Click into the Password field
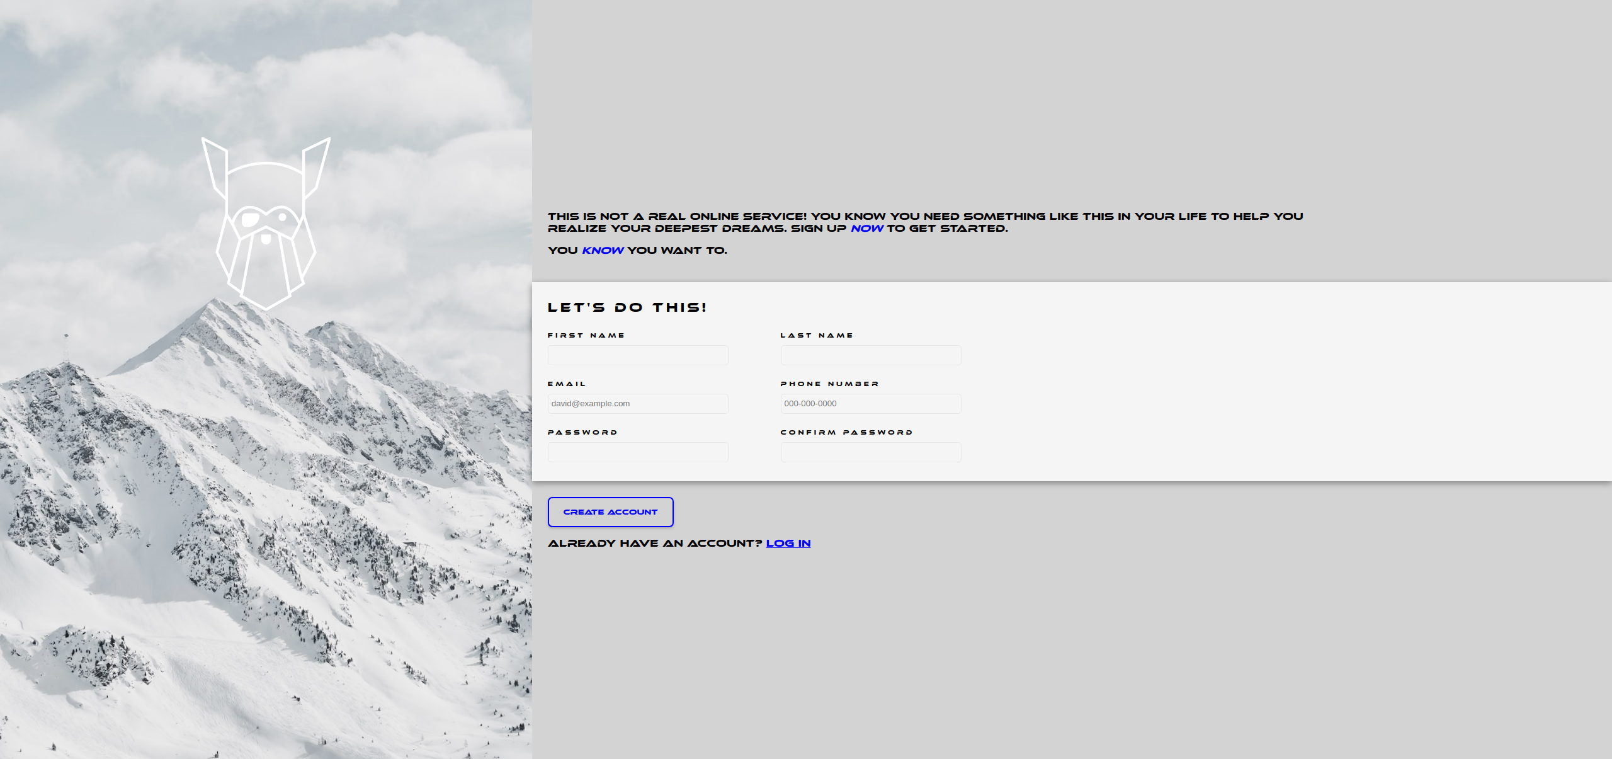This screenshot has width=1612, height=759. (x=638, y=452)
